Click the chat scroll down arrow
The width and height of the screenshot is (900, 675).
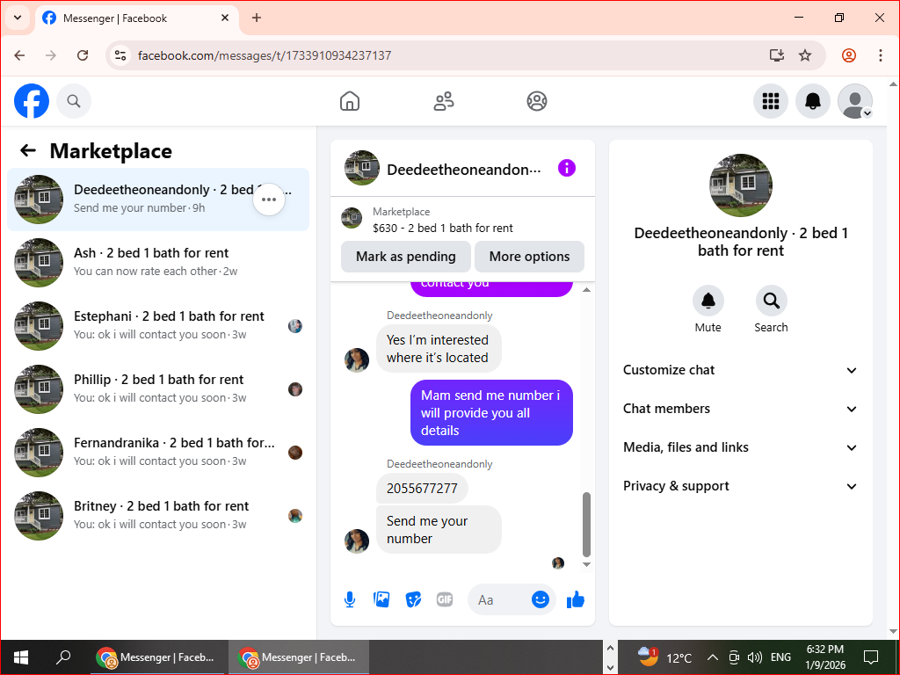(586, 565)
